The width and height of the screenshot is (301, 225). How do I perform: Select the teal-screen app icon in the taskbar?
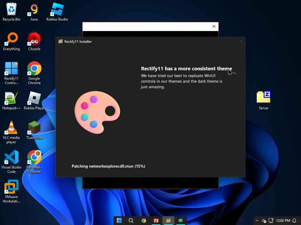coord(181,221)
